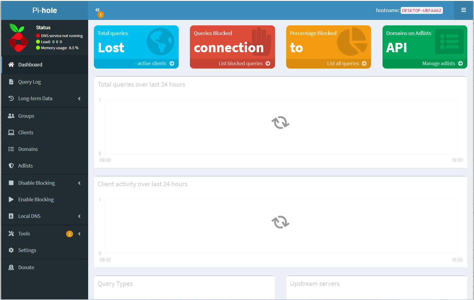Screen dimensions: 474x300
Task: Go to the Groups page
Action: click(45, 116)
